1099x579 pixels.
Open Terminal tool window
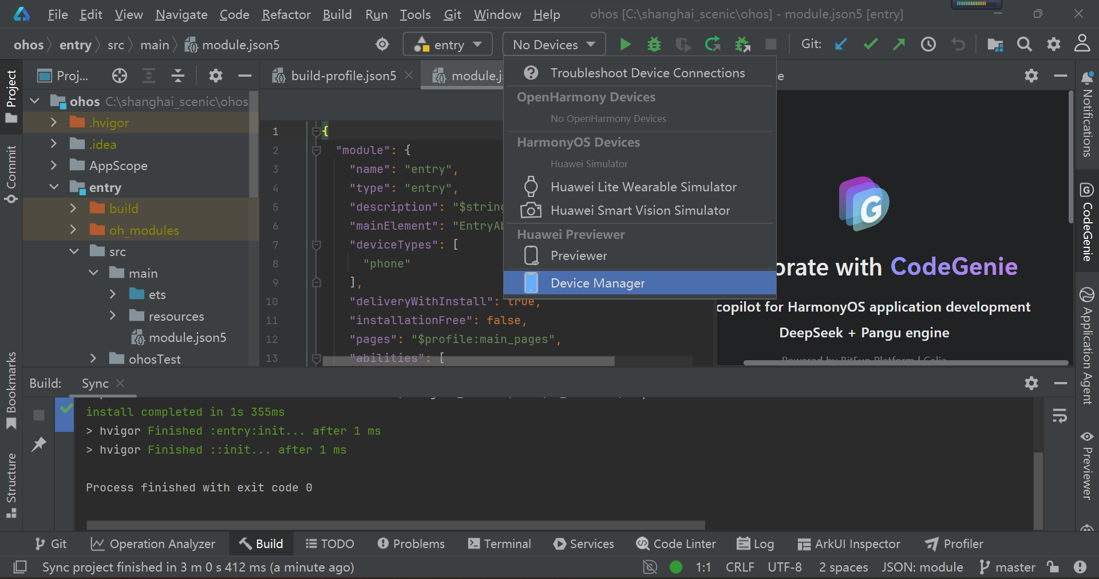coord(499,543)
